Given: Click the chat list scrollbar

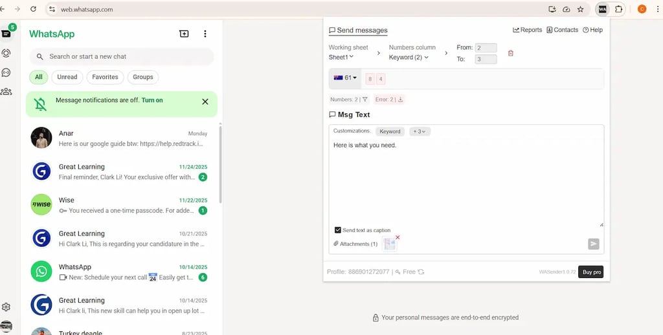Looking at the screenshot, I should tap(220, 164).
